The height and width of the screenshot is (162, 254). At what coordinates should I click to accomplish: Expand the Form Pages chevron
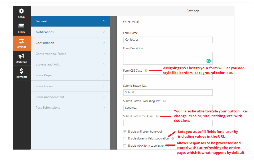(x=104, y=75)
